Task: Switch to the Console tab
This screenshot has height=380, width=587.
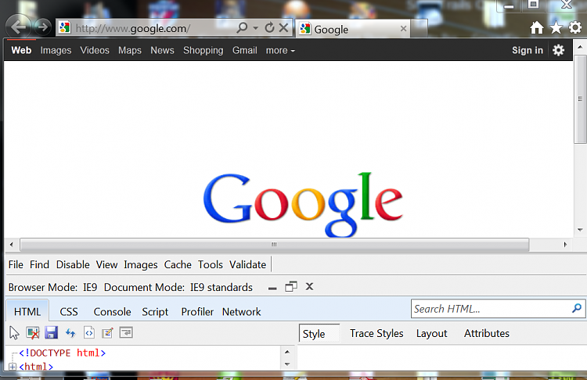Action: tap(112, 311)
